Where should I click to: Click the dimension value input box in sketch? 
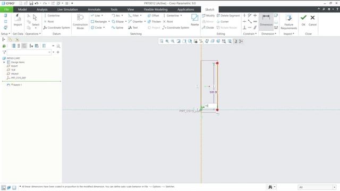pyautogui.click(x=210, y=106)
